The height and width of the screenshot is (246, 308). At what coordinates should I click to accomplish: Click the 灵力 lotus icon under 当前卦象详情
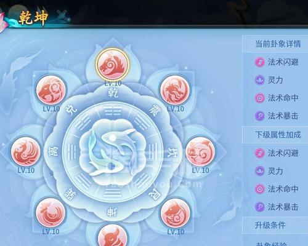point(259,80)
